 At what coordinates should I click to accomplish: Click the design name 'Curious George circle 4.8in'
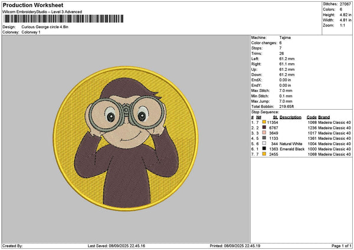(x=45, y=27)
